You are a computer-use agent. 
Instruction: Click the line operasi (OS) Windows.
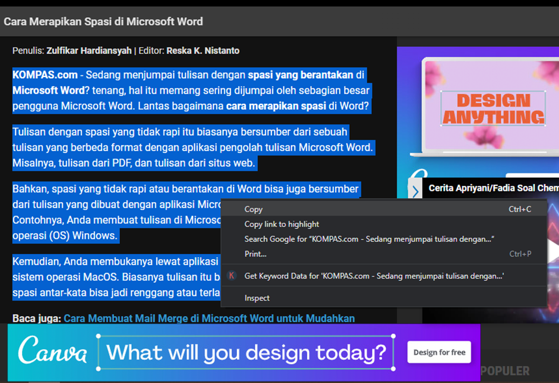coord(65,235)
